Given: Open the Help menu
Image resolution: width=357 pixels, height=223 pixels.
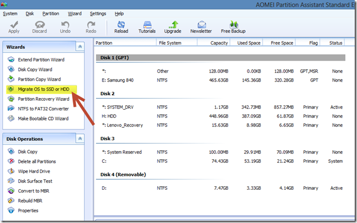Looking at the screenshot, I should tap(119, 14).
